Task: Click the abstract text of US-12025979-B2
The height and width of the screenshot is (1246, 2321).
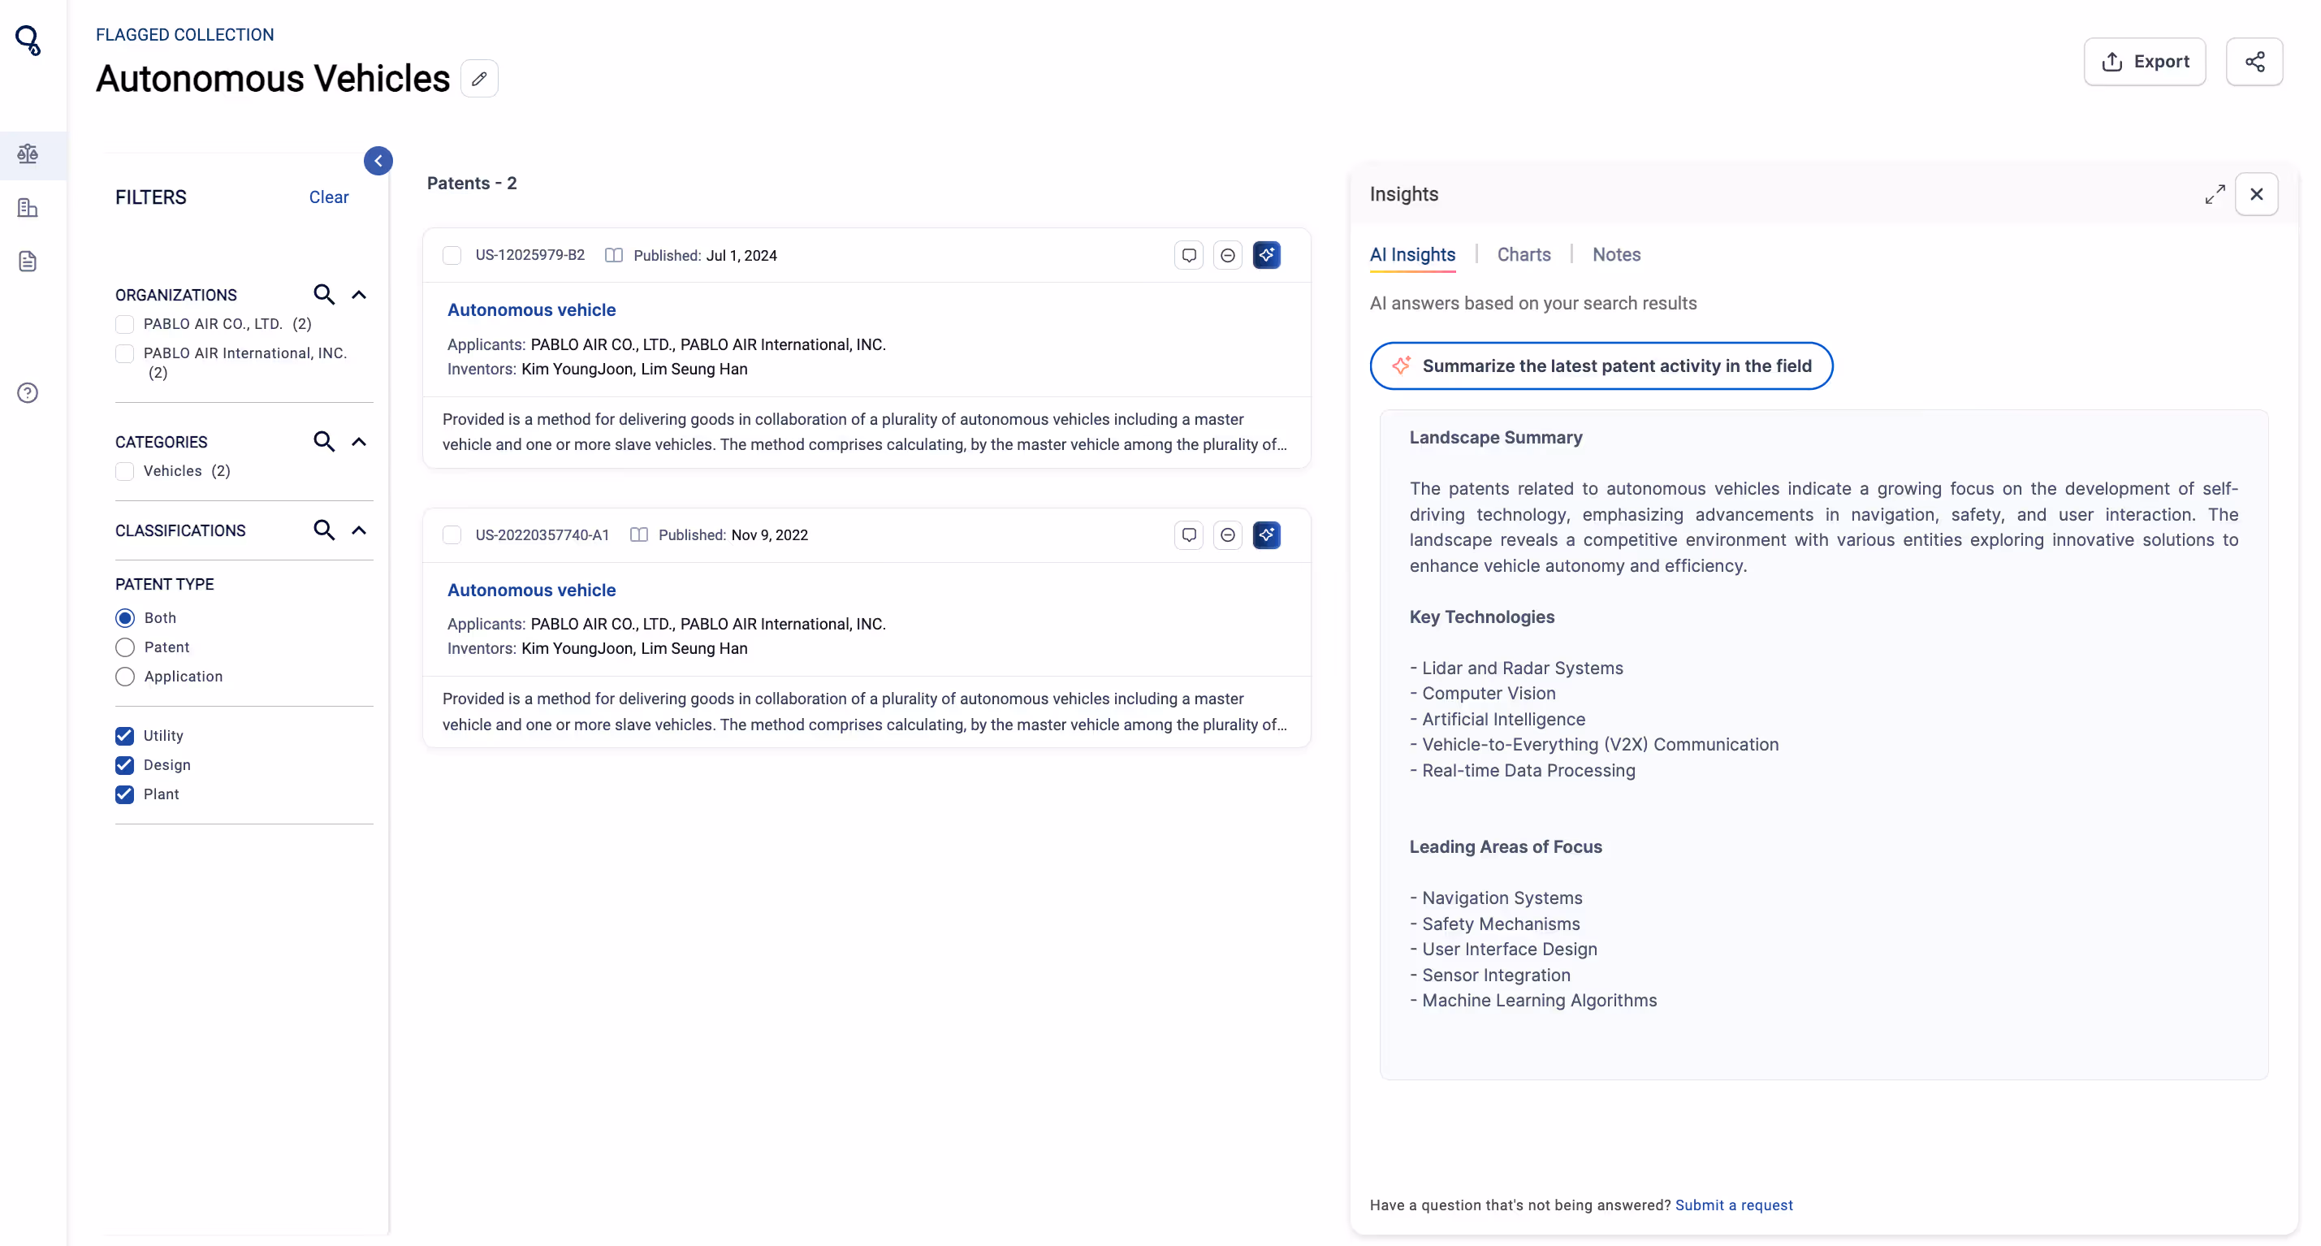Action: click(865, 432)
